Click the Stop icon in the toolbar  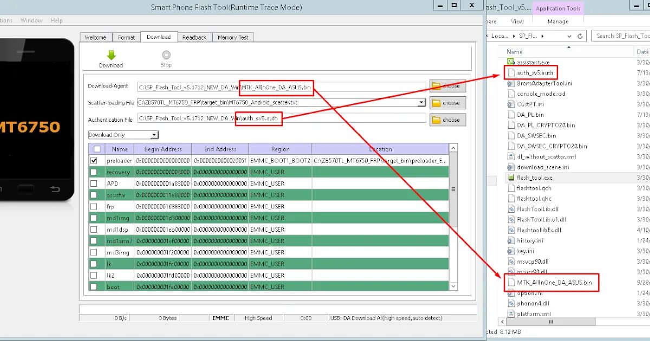pyautogui.click(x=166, y=55)
